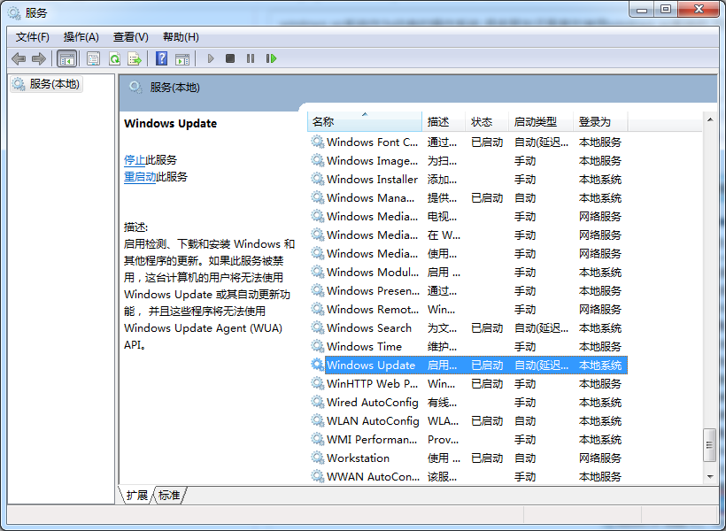This screenshot has width=726, height=531.
Task: Click the Stop service square icon
Action: [230, 58]
